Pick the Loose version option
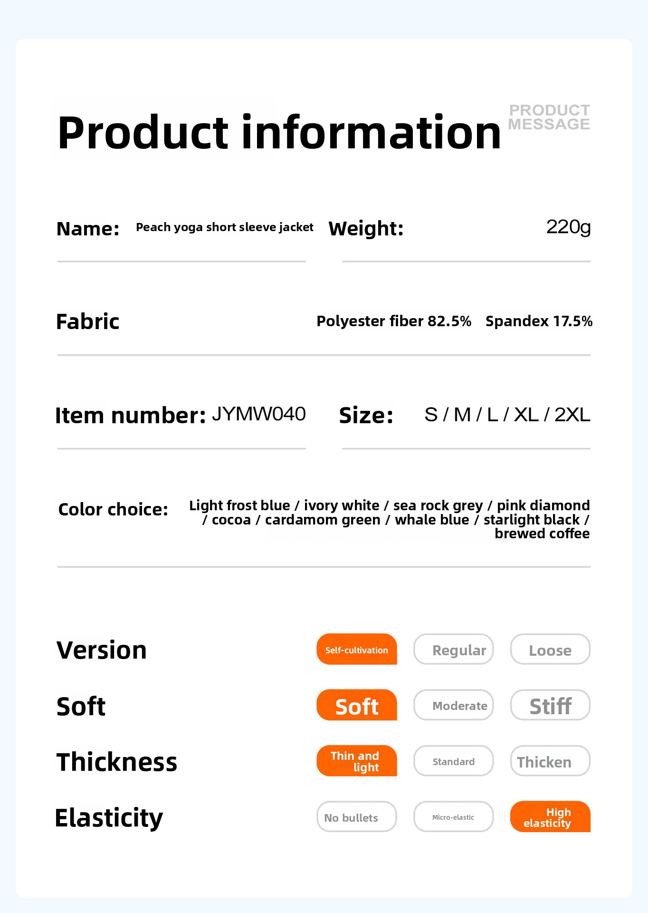The image size is (648, 913). pyautogui.click(x=550, y=650)
